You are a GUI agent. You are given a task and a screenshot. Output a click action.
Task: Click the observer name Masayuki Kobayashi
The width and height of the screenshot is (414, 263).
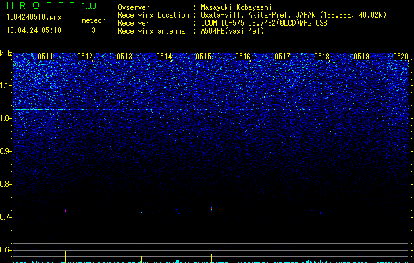click(236, 7)
